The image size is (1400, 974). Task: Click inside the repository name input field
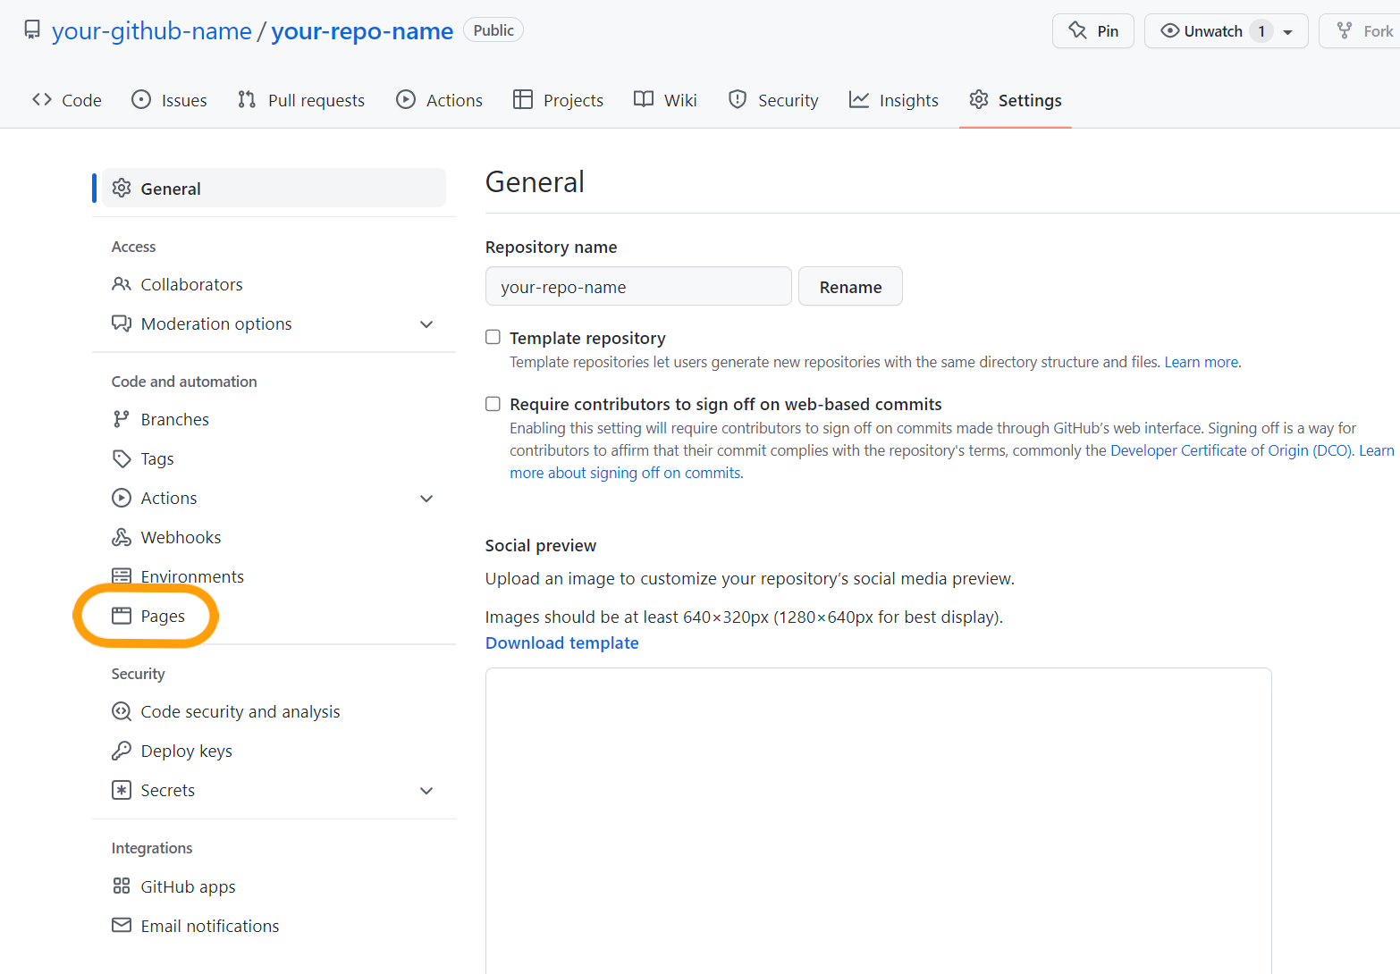637,286
